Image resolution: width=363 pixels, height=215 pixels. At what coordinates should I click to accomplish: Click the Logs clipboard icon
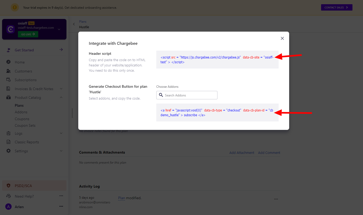pyautogui.click(x=8, y=133)
